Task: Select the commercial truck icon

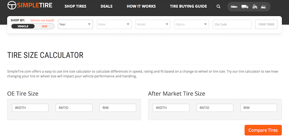Action: (245, 6)
